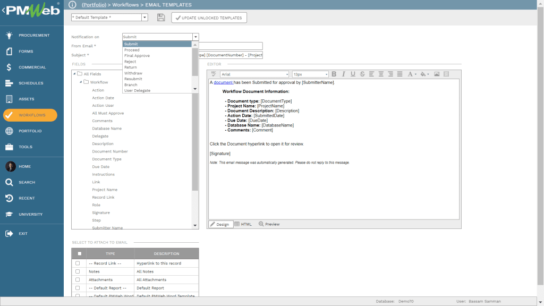This screenshot has width=544, height=306.
Task: Click the fields tree scroll-down arrow
Action: [195, 225]
